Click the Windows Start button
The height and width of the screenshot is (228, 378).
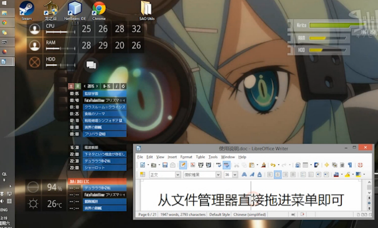point(4,3)
